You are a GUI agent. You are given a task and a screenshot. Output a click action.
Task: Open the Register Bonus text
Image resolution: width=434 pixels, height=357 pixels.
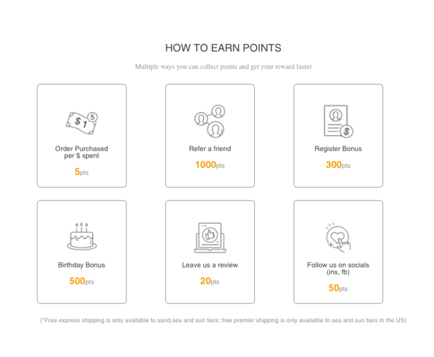click(x=338, y=149)
